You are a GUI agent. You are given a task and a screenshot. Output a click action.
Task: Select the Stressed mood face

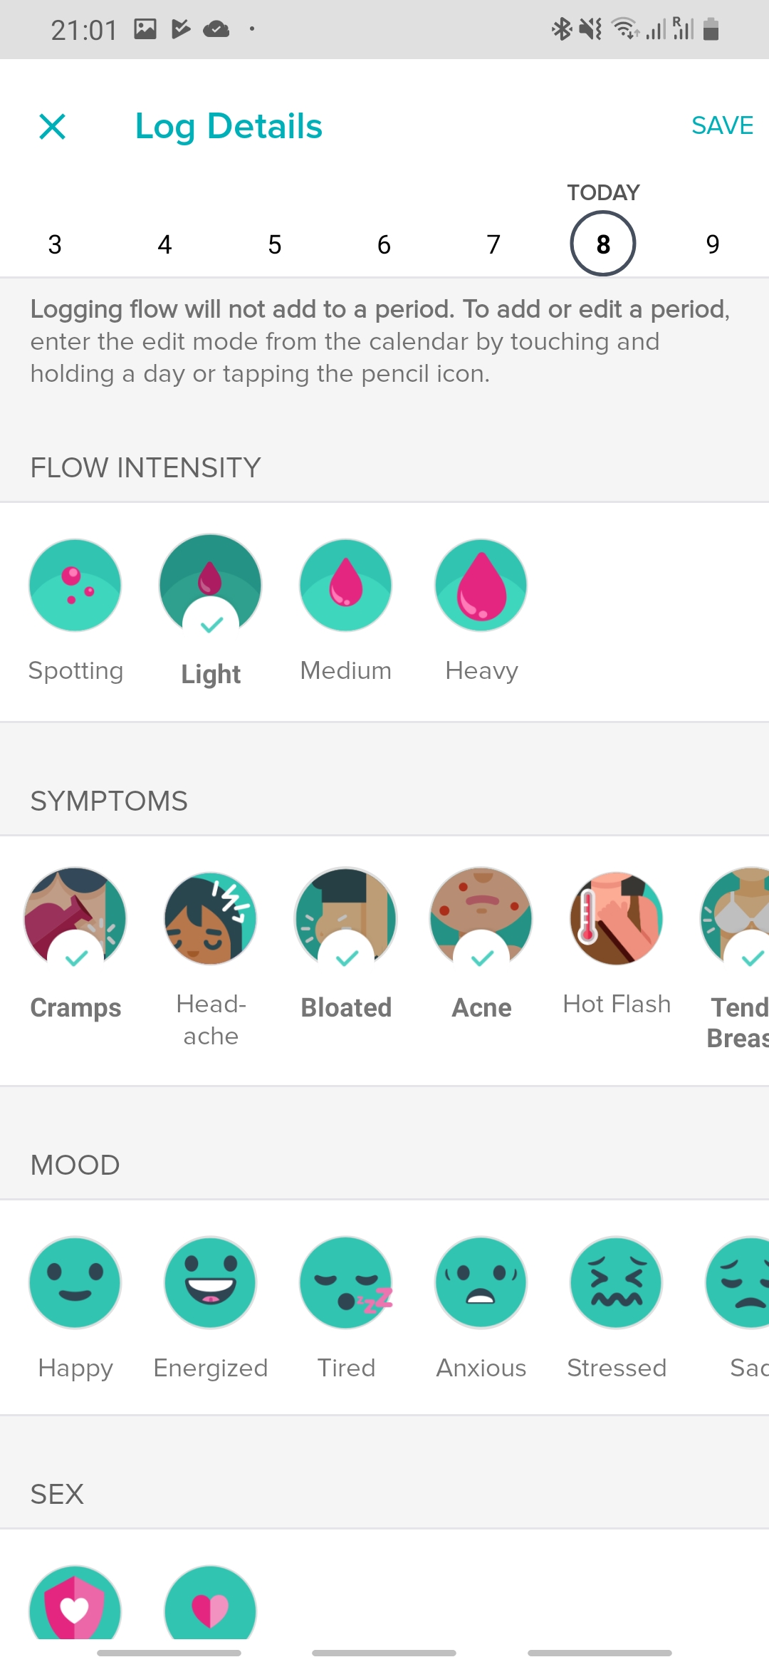coord(616,1282)
